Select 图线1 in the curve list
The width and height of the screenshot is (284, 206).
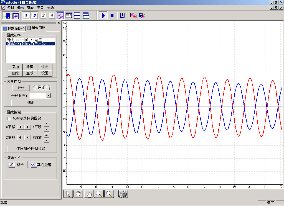(x=26, y=40)
